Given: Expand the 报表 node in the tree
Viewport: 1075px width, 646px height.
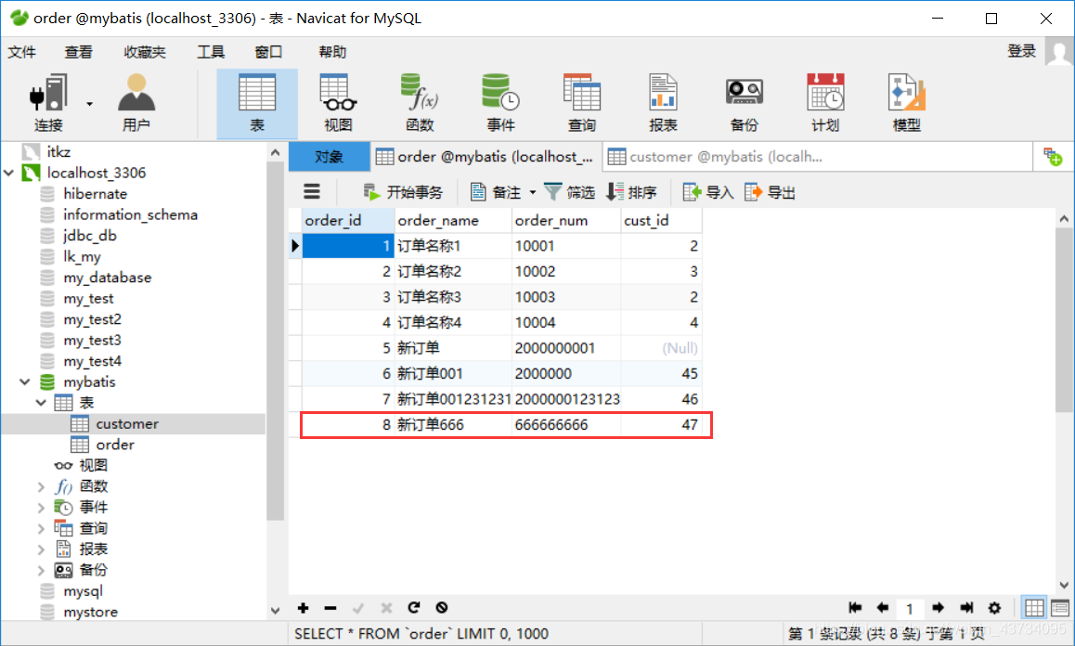Looking at the screenshot, I should [x=41, y=549].
